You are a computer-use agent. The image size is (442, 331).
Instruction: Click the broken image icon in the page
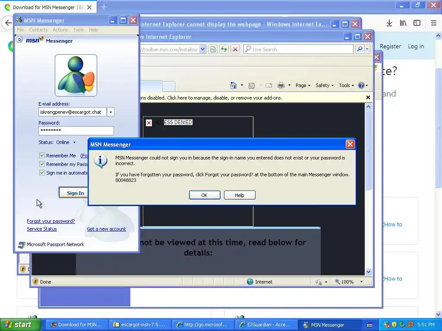pos(149,122)
